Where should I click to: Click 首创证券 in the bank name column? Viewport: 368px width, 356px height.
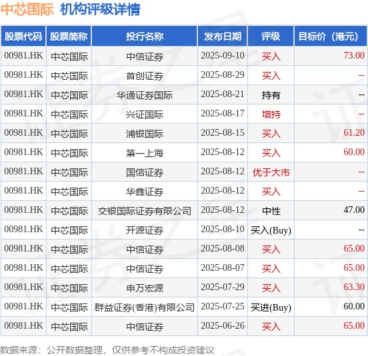tap(145, 76)
